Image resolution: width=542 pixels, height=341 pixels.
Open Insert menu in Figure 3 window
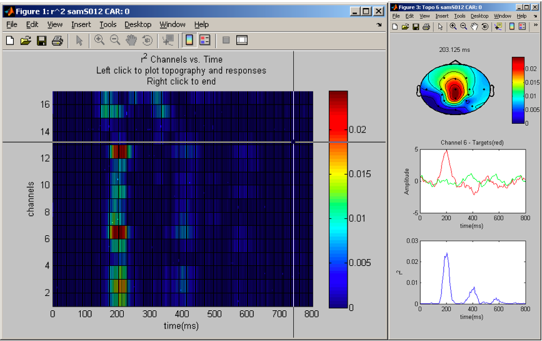point(442,16)
